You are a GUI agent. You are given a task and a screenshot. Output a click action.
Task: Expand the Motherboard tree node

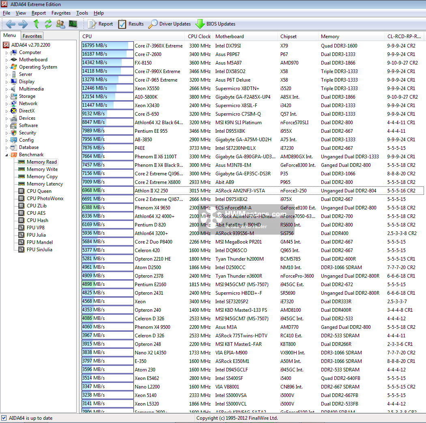coord(7,60)
